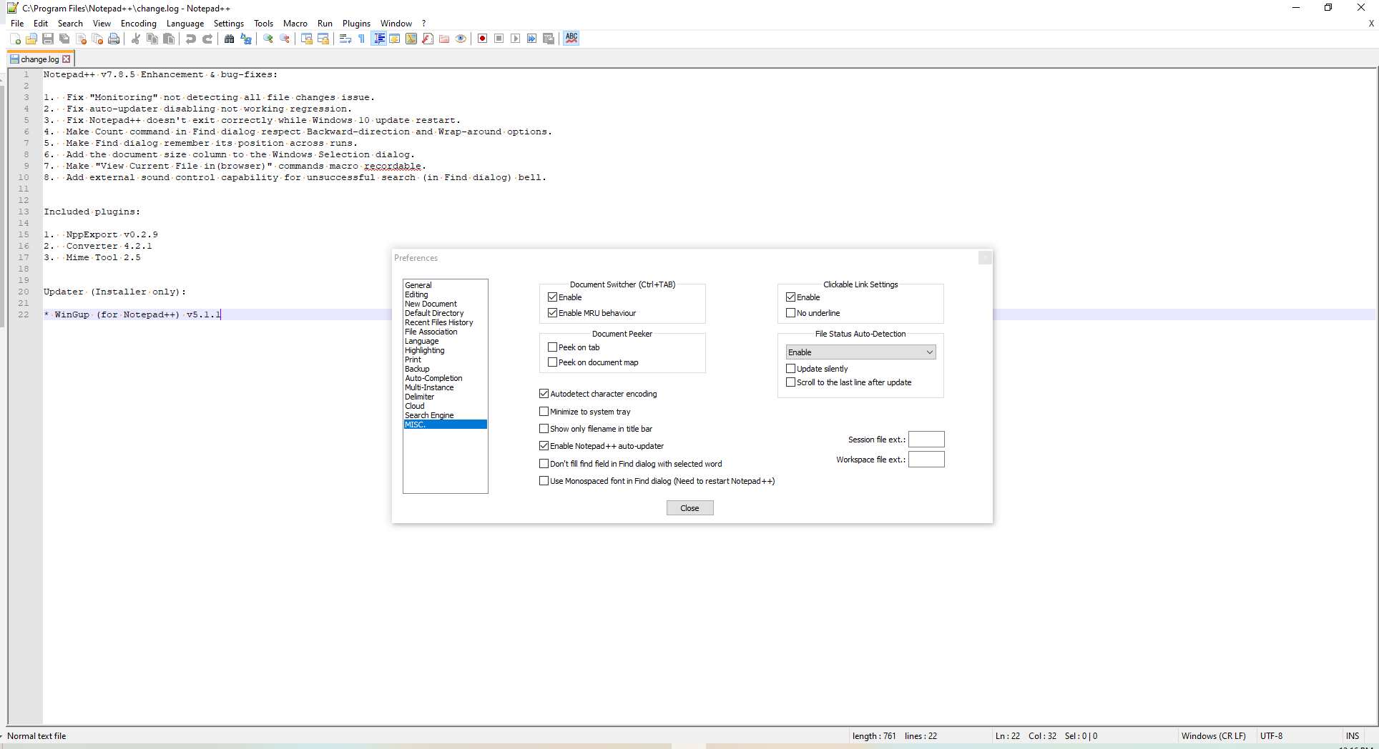Check Scroll to the last line after update

[x=790, y=382]
